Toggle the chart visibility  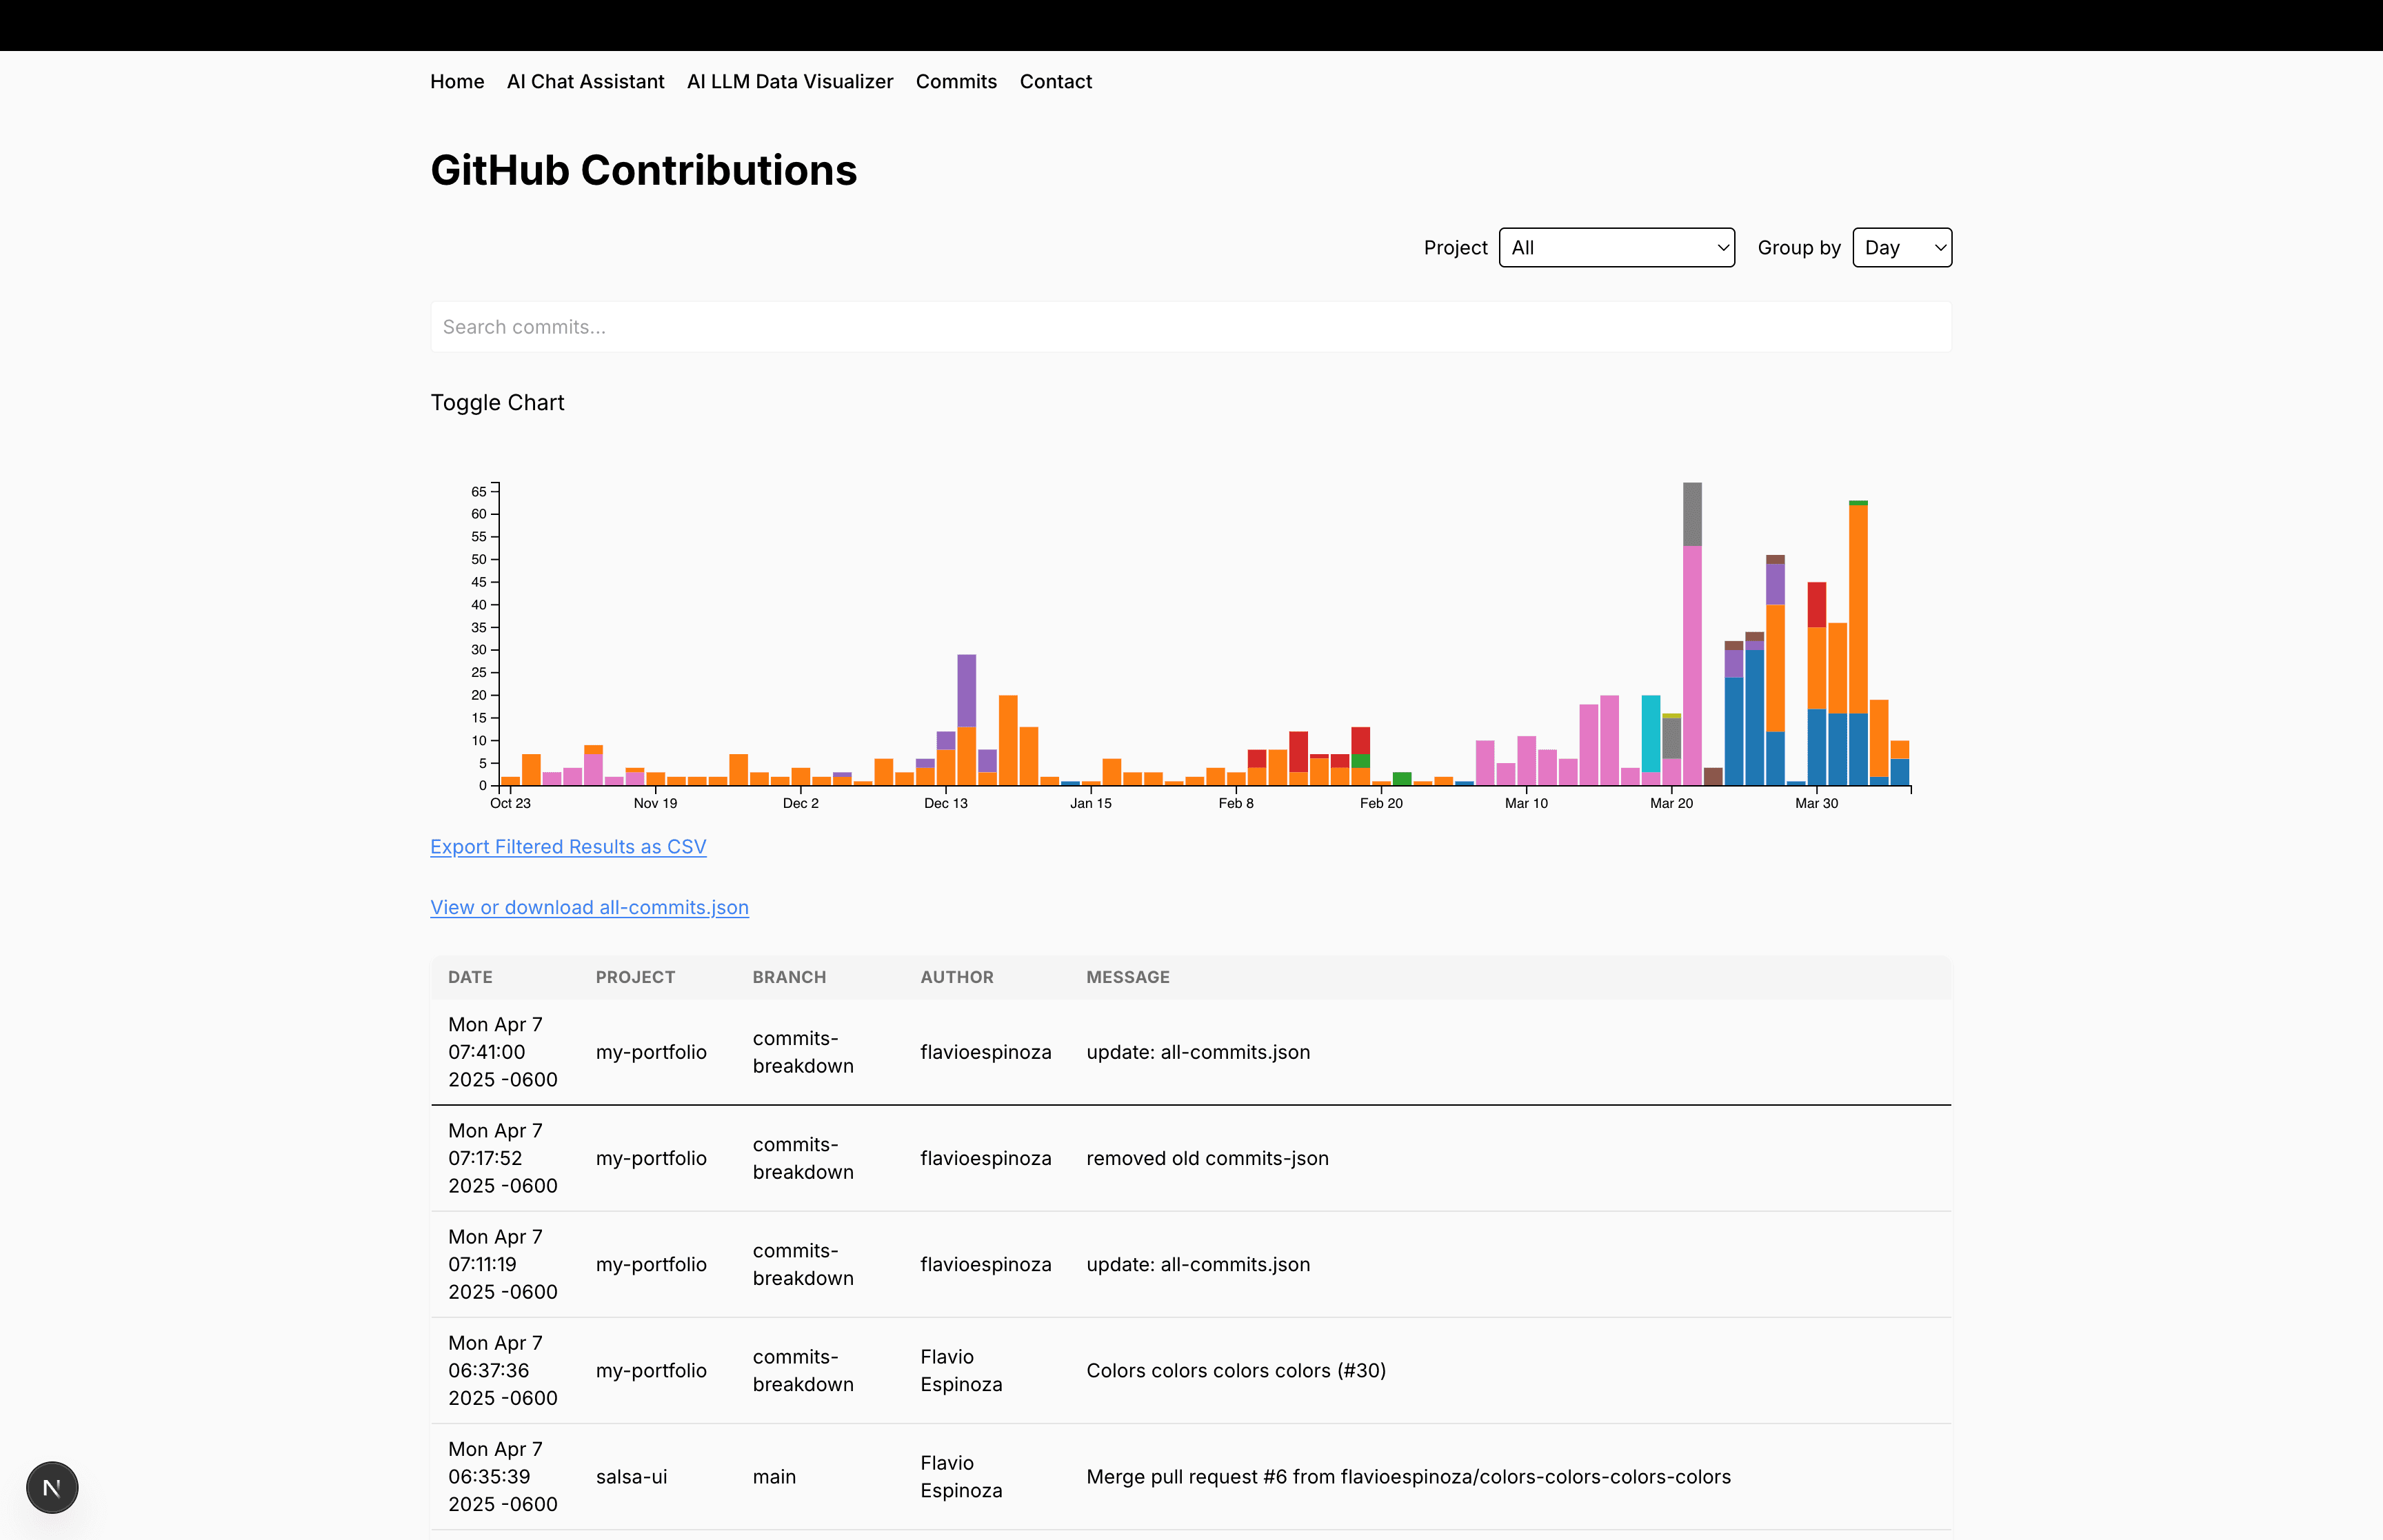coord(497,402)
